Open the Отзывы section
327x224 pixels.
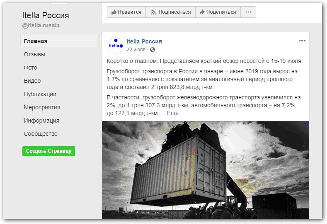34,54
